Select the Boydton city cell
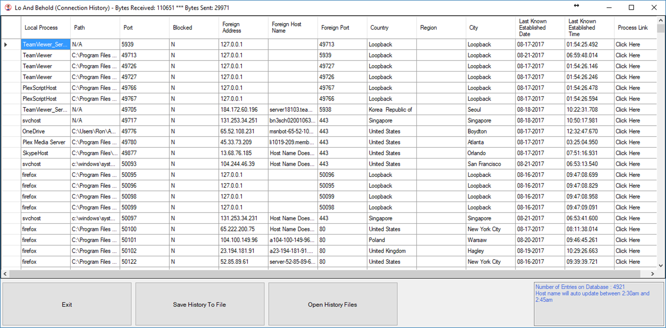This screenshot has height=328, width=666. [x=491, y=131]
